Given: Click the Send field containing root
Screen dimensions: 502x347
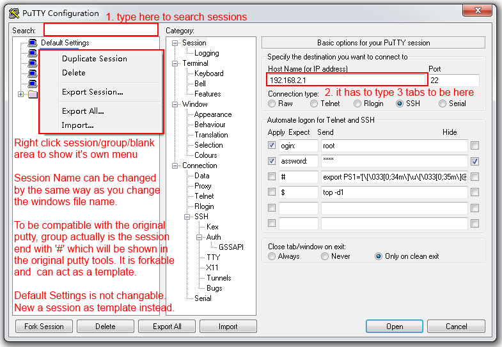Looking at the screenshot, I should [395, 146].
